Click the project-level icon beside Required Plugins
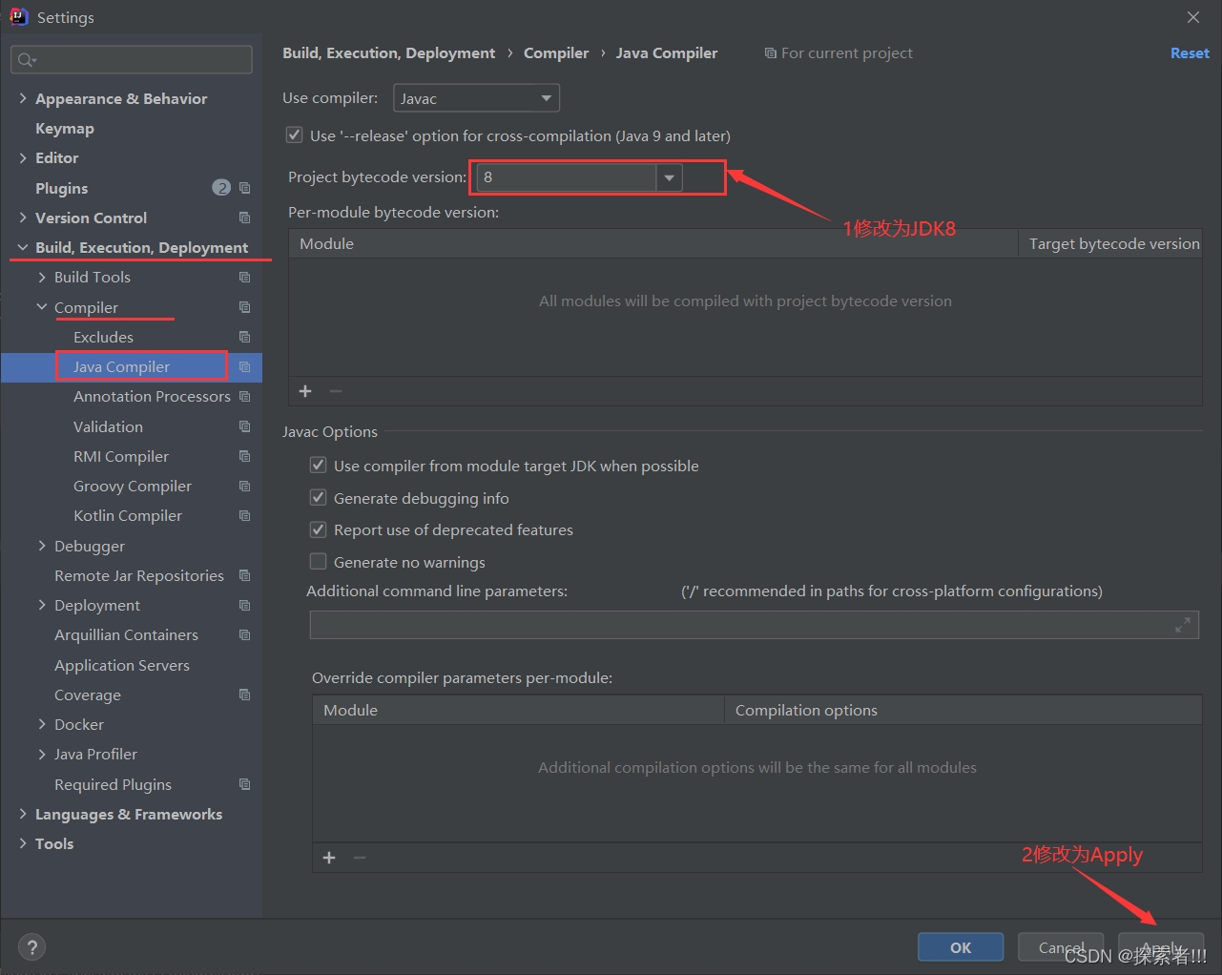Image resolution: width=1222 pixels, height=975 pixels. coord(245,784)
